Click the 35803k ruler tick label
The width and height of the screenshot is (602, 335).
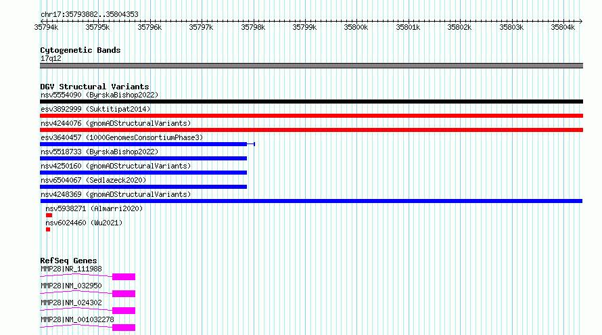(511, 28)
